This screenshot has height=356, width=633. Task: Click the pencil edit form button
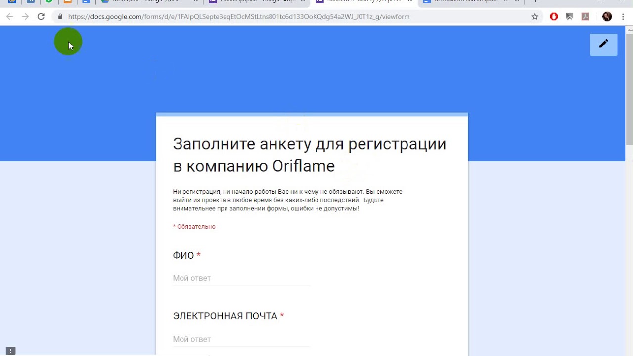[x=603, y=44]
